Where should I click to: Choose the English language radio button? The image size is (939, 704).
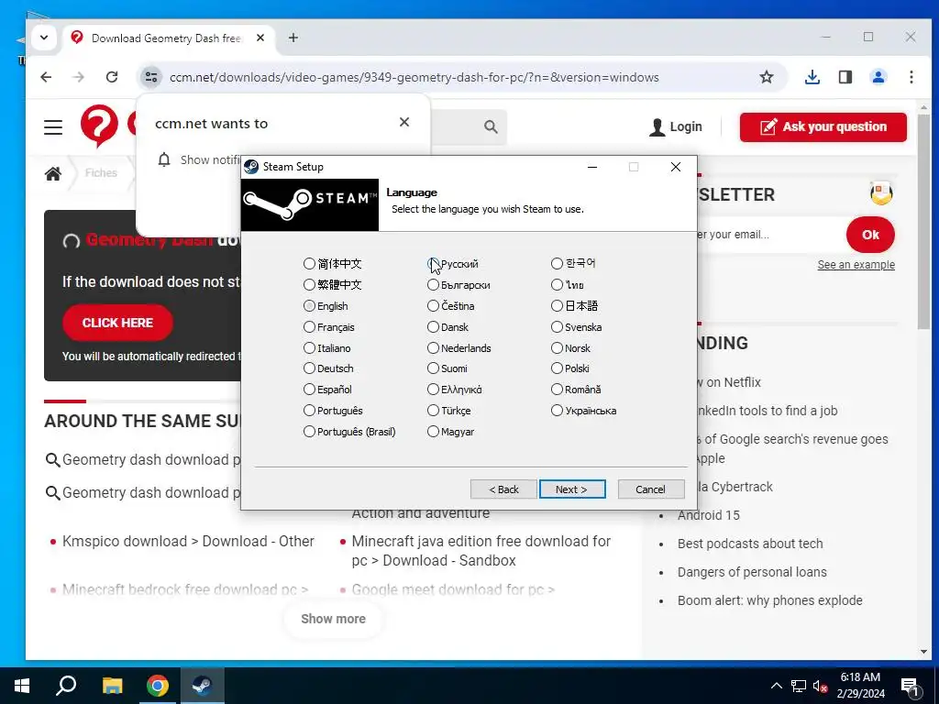click(309, 306)
